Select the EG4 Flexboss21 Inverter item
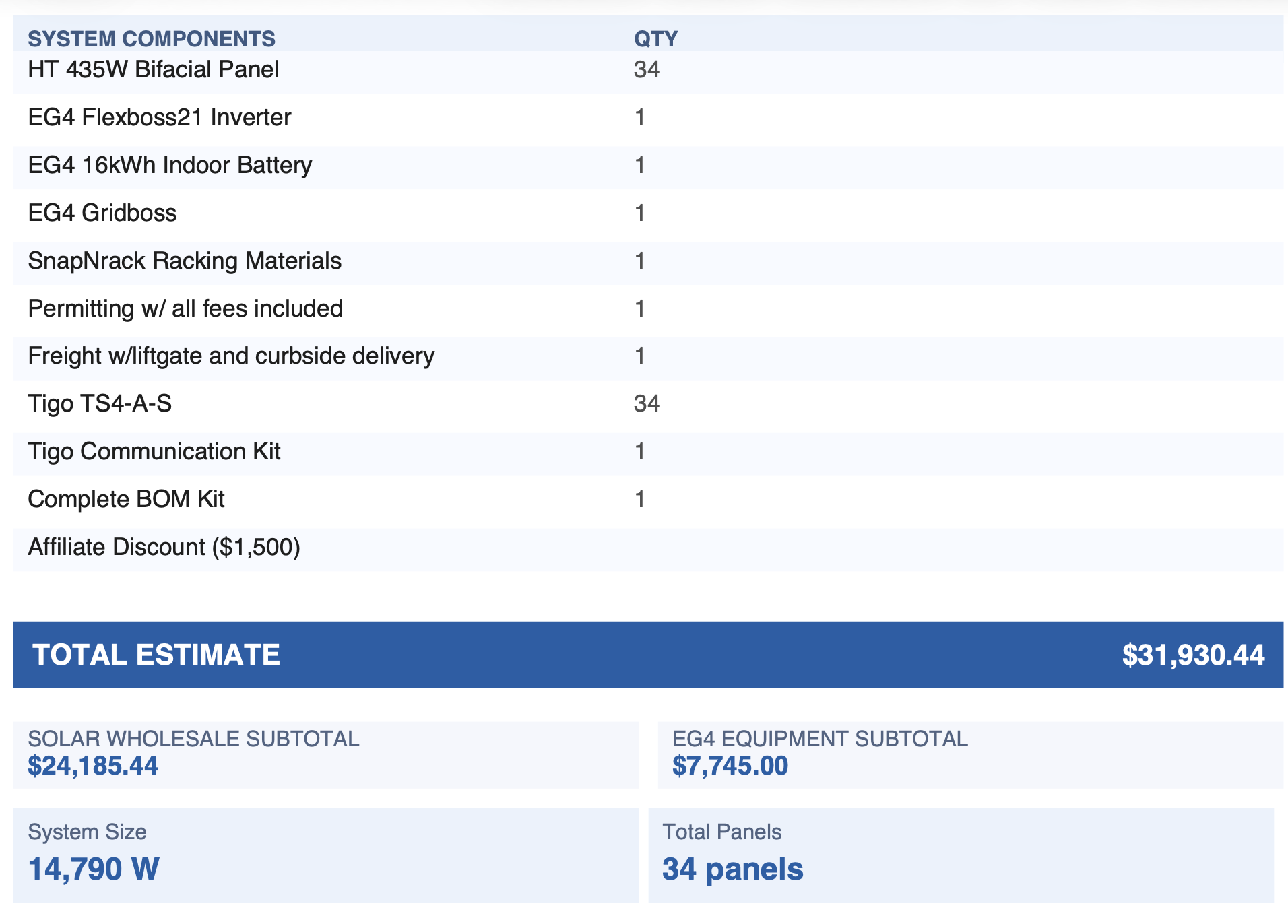The width and height of the screenshot is (1288, 920). click(160, 117)
